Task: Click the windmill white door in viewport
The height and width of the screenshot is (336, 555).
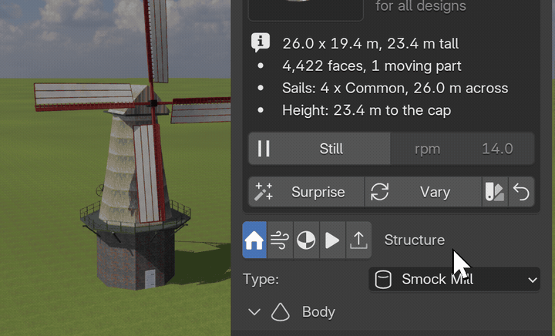Action: (x=150, y=278)
